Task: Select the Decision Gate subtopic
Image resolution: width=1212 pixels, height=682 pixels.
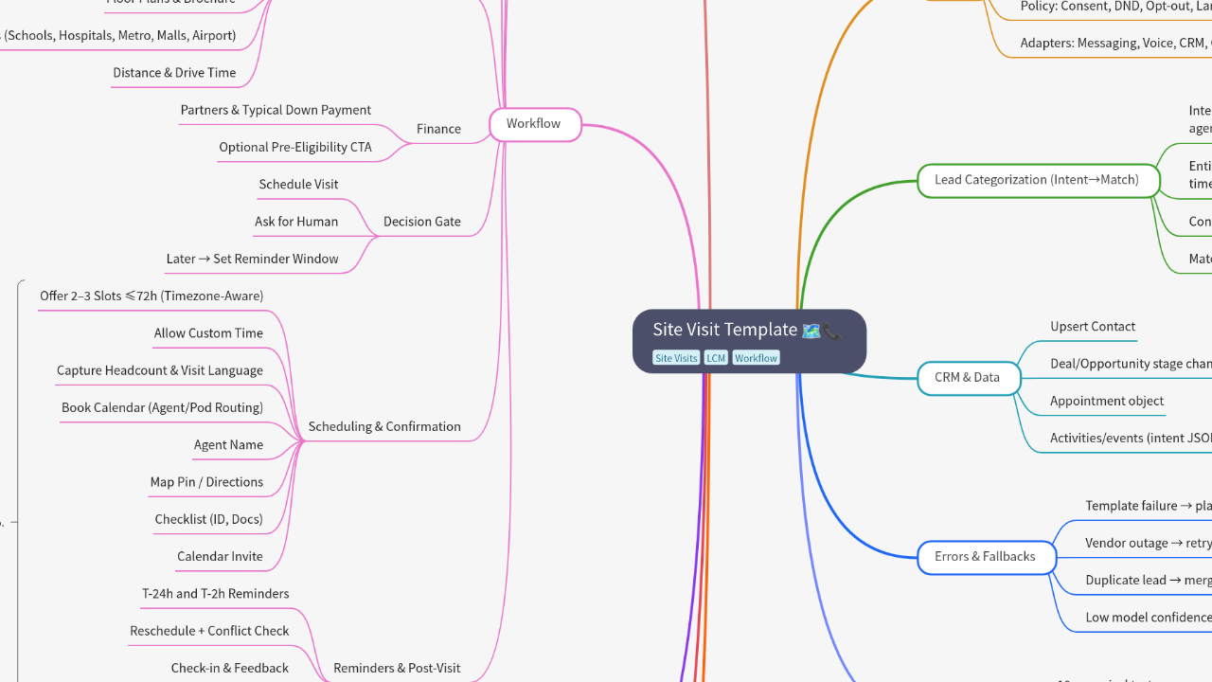Action: coord(422,222)
